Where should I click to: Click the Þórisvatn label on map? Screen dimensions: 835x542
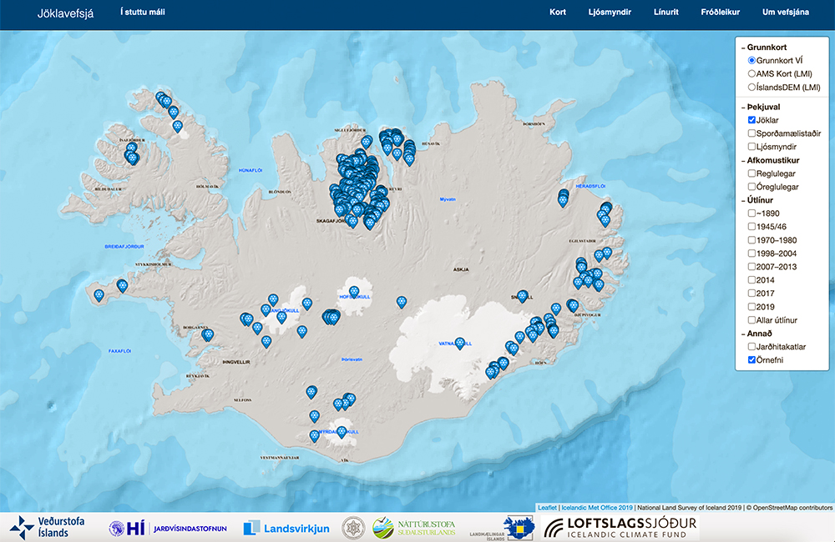point(352,359)
